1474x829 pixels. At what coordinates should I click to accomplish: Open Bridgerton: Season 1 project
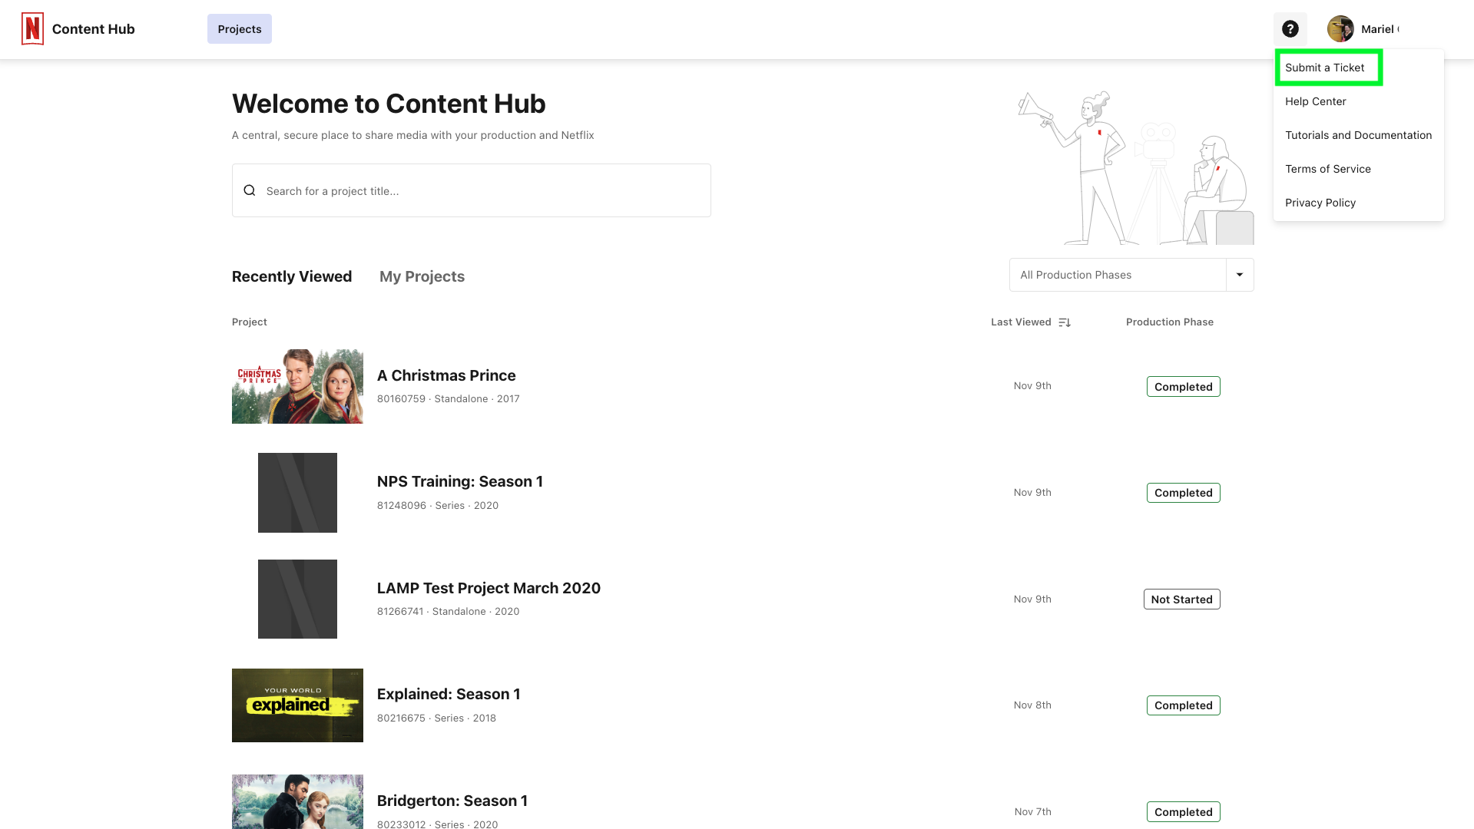[x=452, y=801]
